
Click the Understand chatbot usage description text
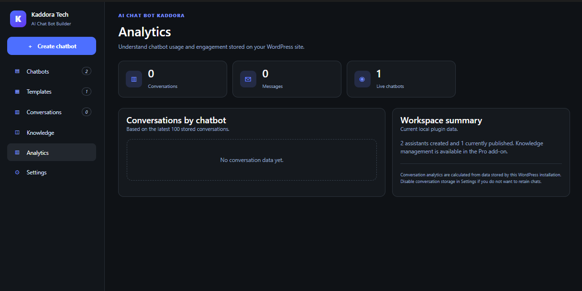click(x=211, y=47)
